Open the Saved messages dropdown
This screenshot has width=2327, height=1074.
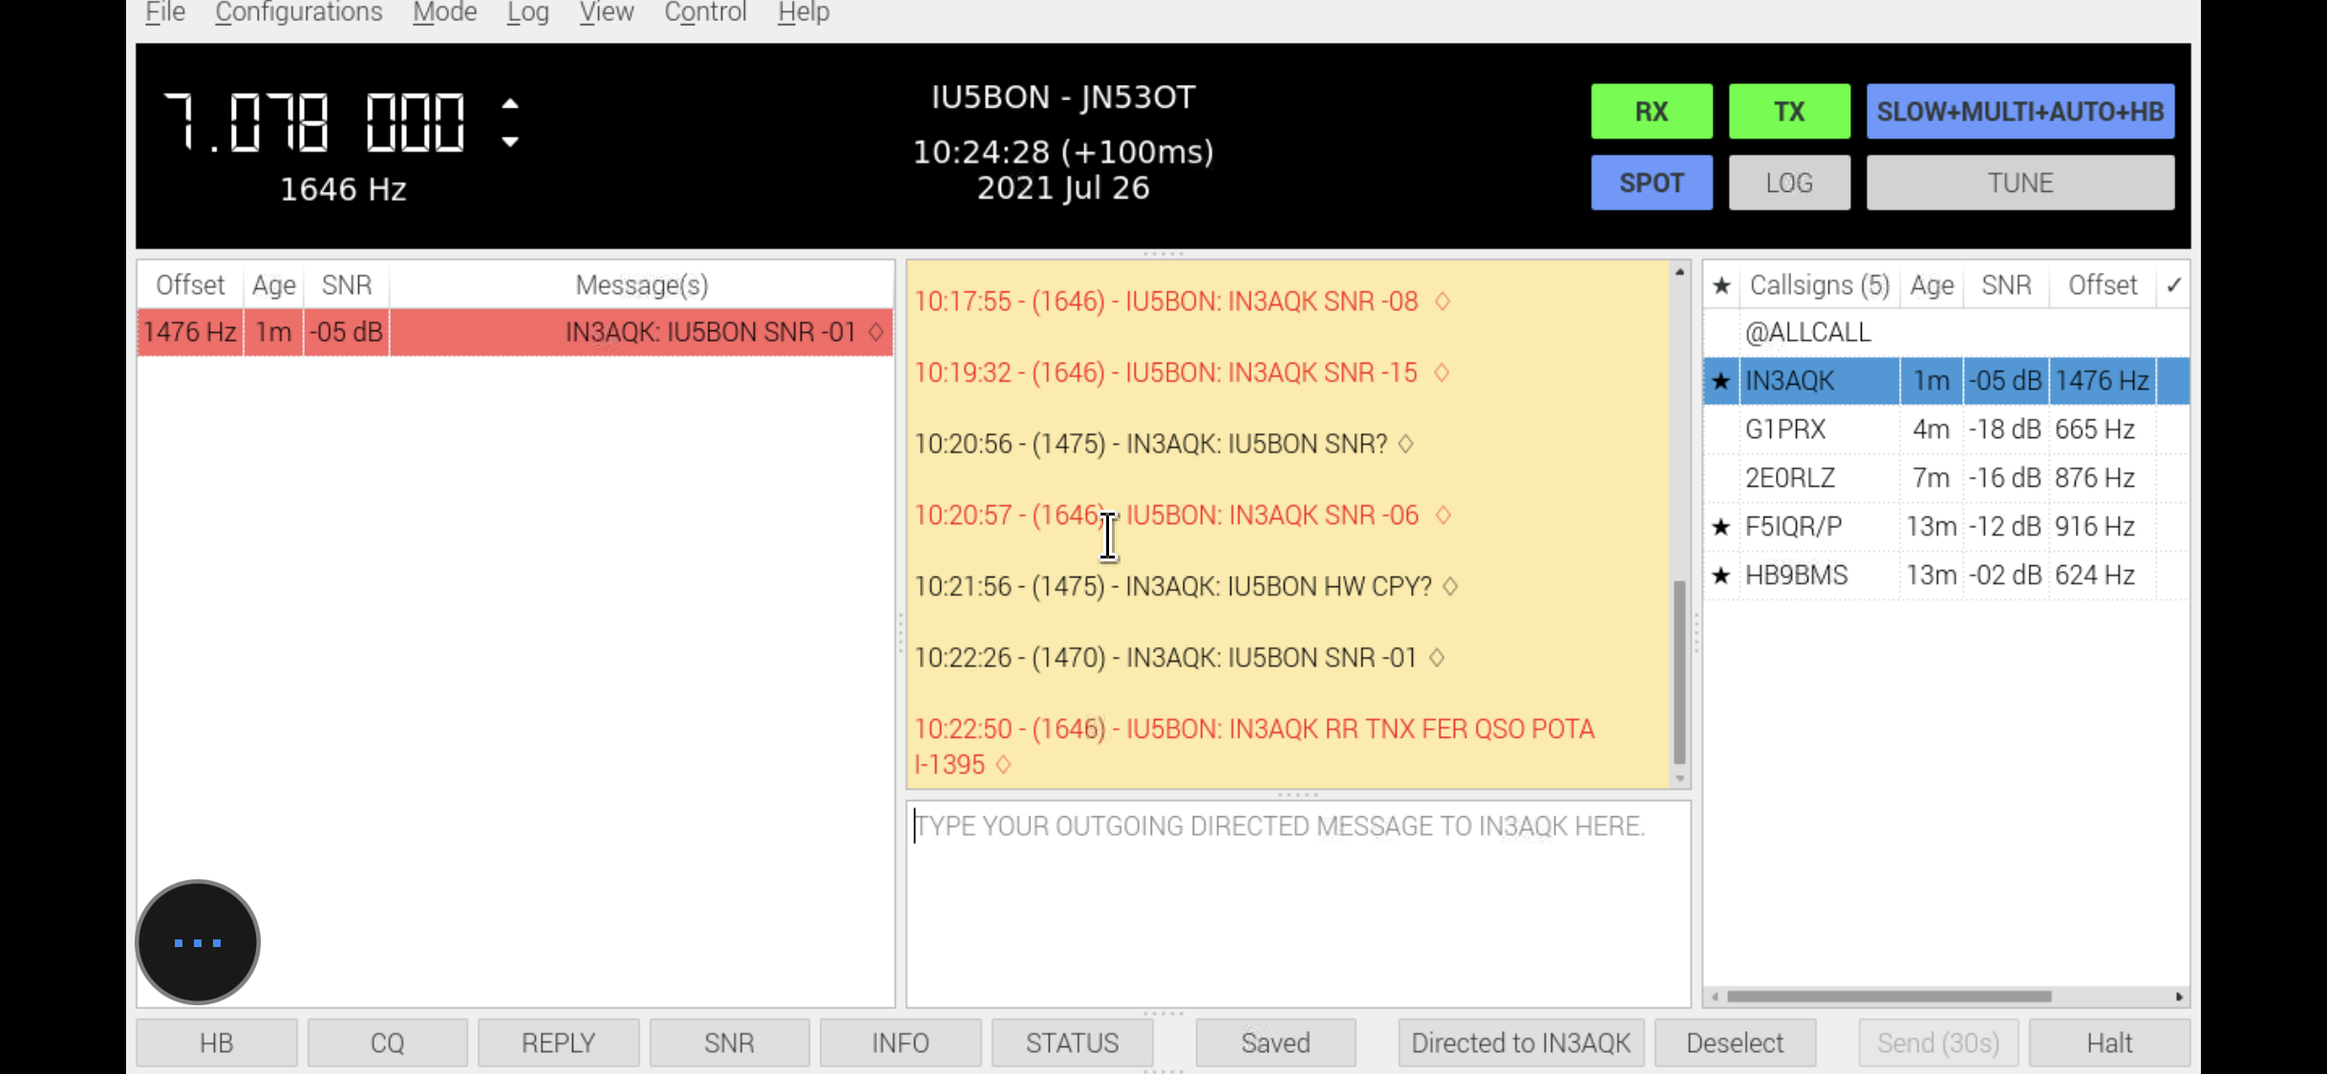(x=1274, y=1042)
